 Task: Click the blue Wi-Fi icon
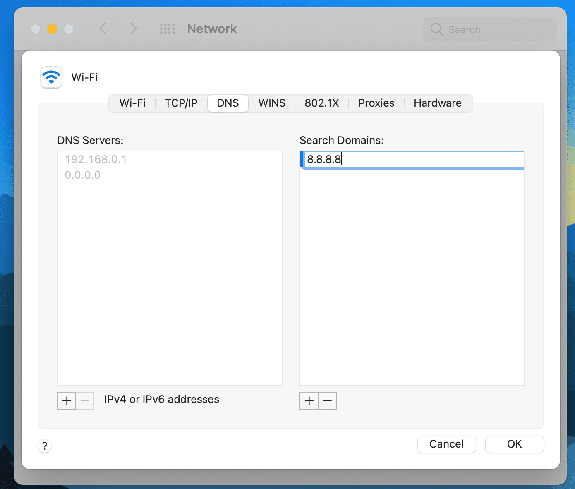51,77
